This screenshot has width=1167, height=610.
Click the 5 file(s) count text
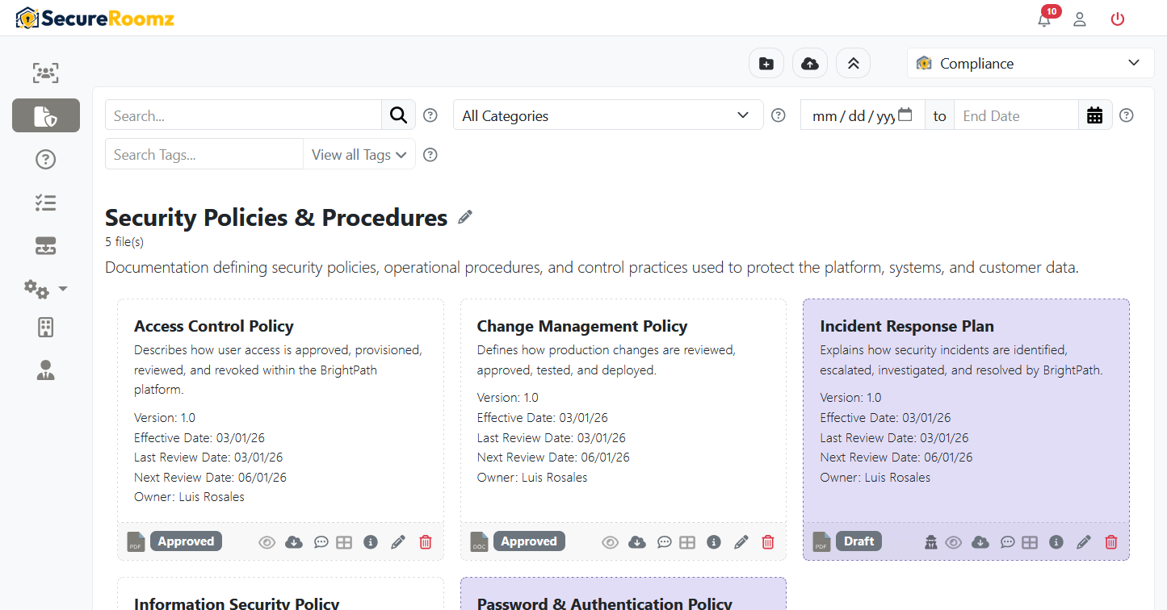[124, 241]
